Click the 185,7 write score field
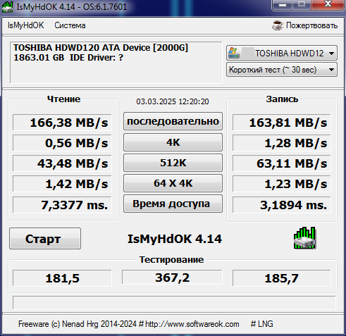 point(282,278)
